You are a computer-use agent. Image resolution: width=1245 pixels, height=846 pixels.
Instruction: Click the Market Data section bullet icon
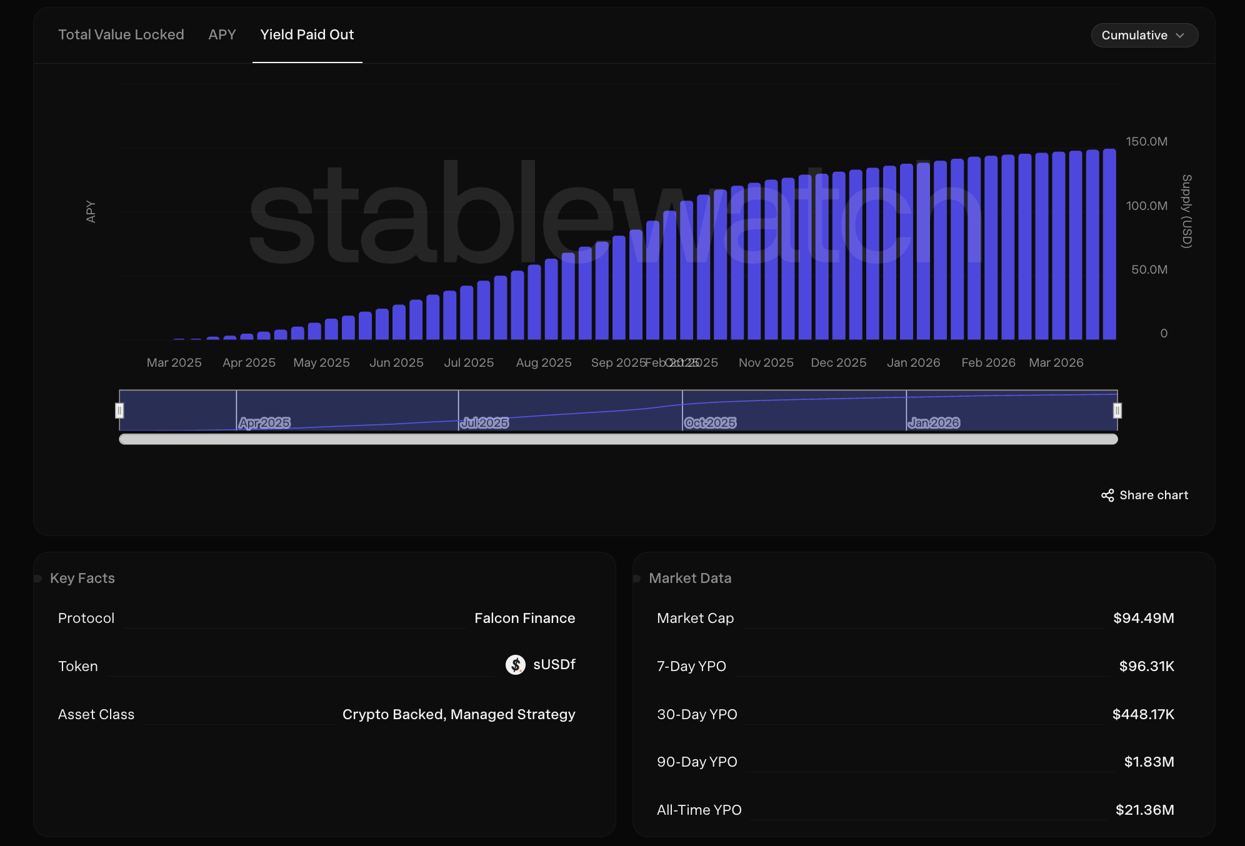pos(637,579)
